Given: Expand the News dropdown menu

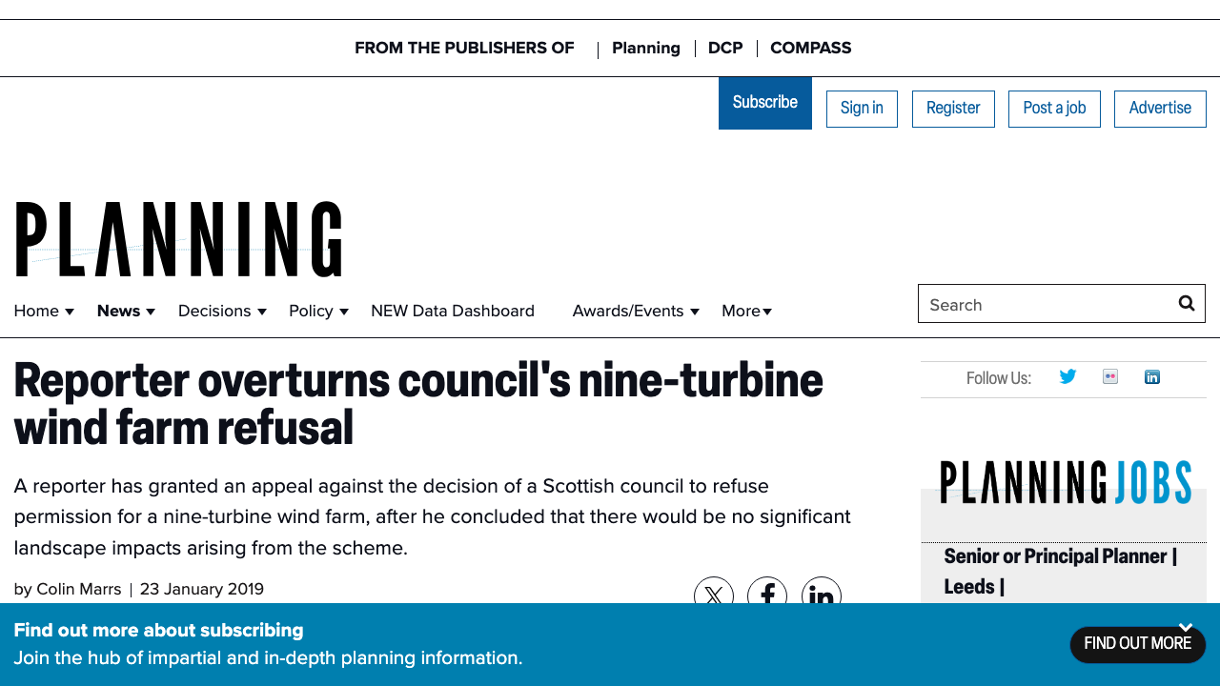Looking at the screenshot, I should 151,312.
